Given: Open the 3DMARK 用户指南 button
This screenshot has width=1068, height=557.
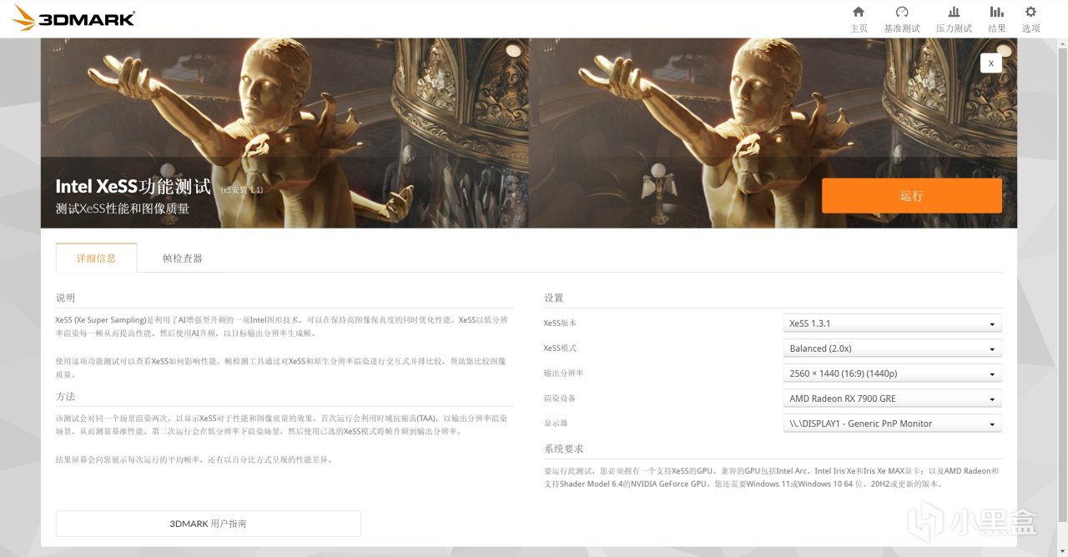Looking at the screenshot, I should pos(209,524).
